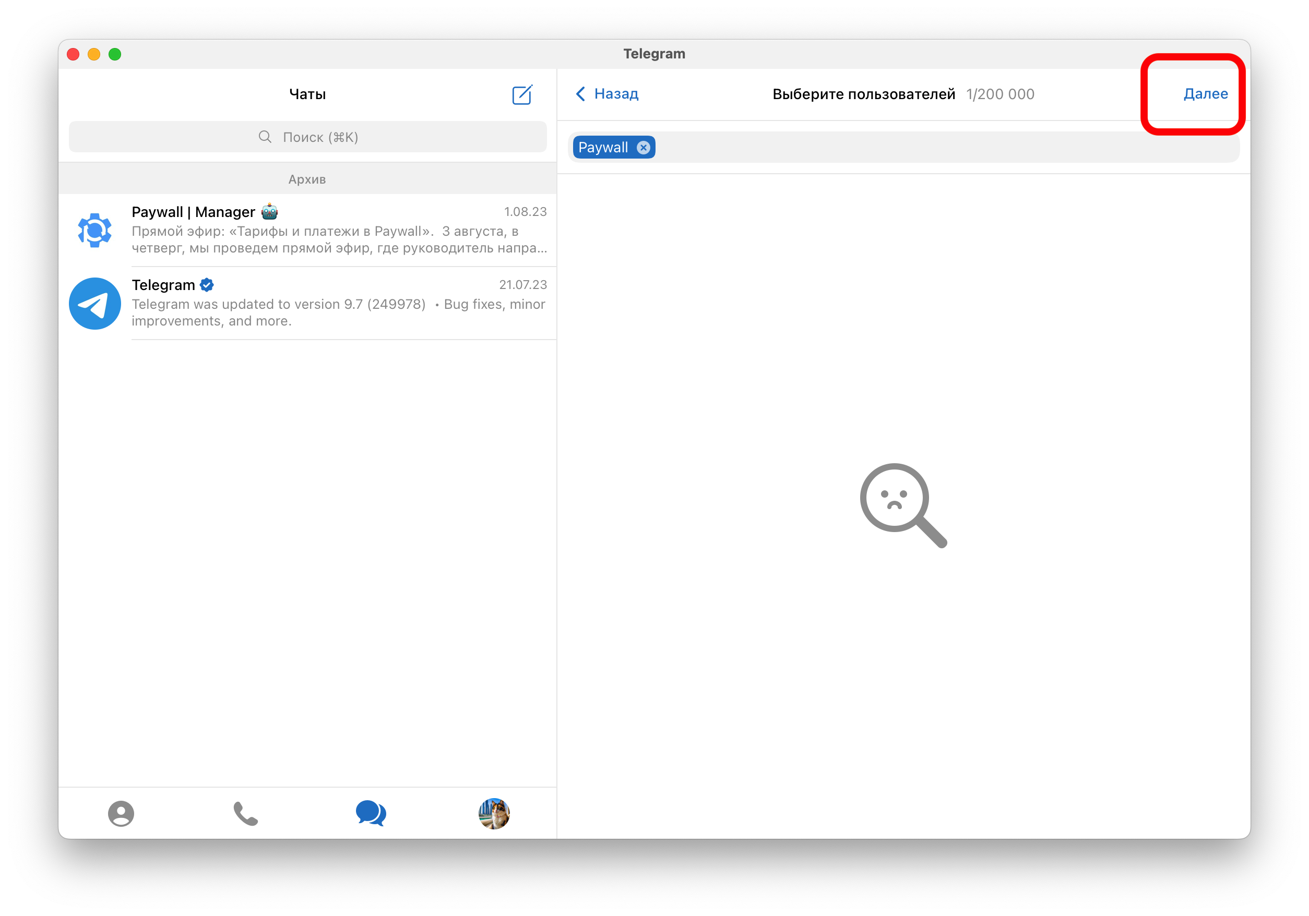This screenshot has height=916, width=1309.
Task: Switch to the Chats bubble tab
Action: pyautogui.click(x=371, y=813)
